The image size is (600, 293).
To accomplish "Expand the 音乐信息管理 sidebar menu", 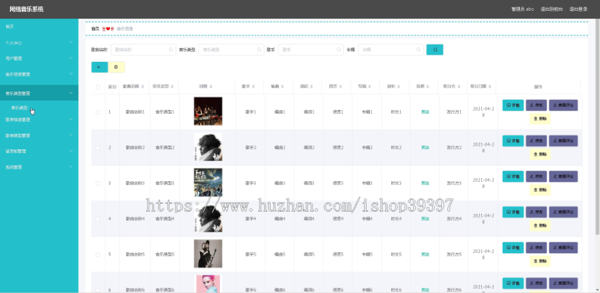I will coord(39,75).
